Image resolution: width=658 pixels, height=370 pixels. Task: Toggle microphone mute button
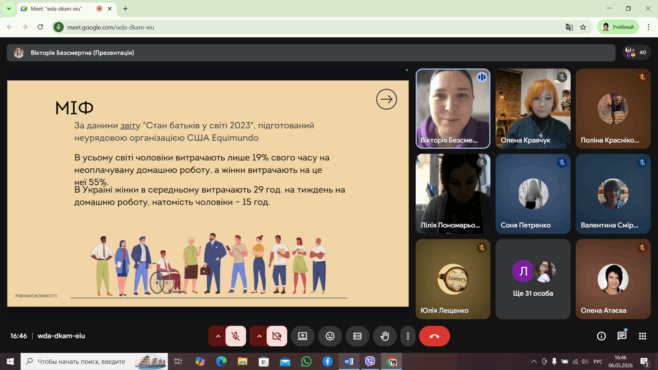click(235, 336)
